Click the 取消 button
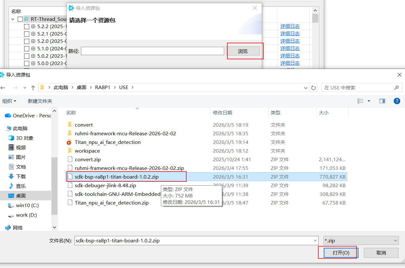This screenshot has width=405, height=268. coord(381,253)
